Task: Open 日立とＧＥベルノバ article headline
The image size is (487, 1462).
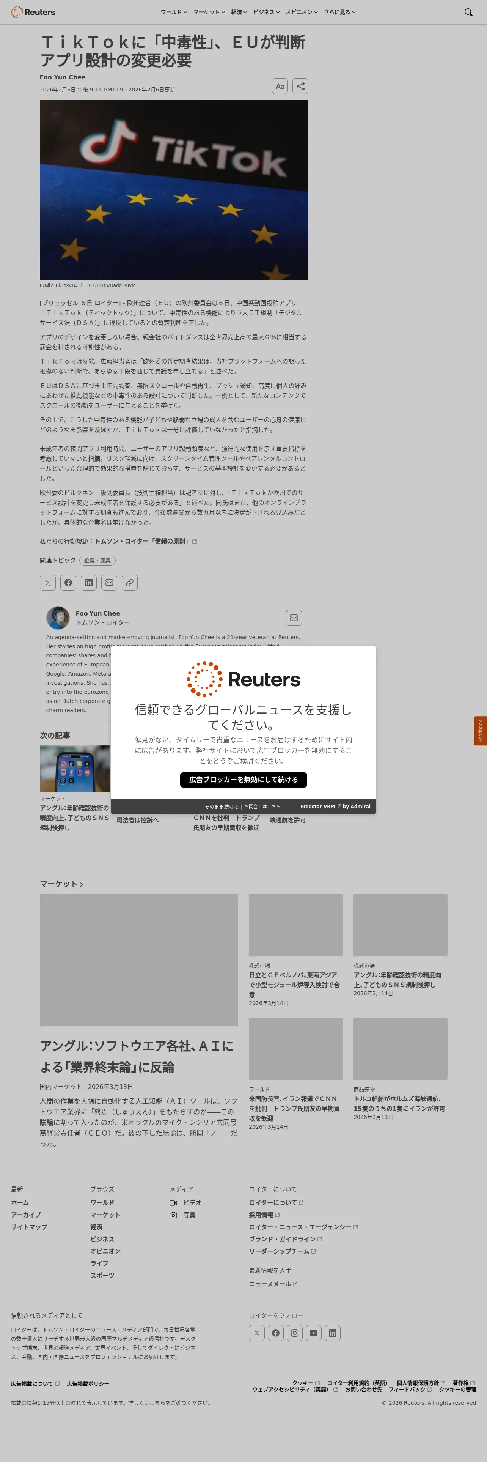Action: [294, 985]
